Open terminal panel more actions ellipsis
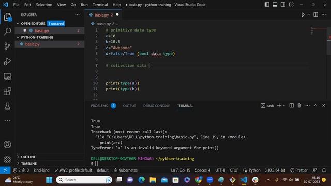Screen dimensions: 331x186 pyautogui.click(x=307, y=105)
